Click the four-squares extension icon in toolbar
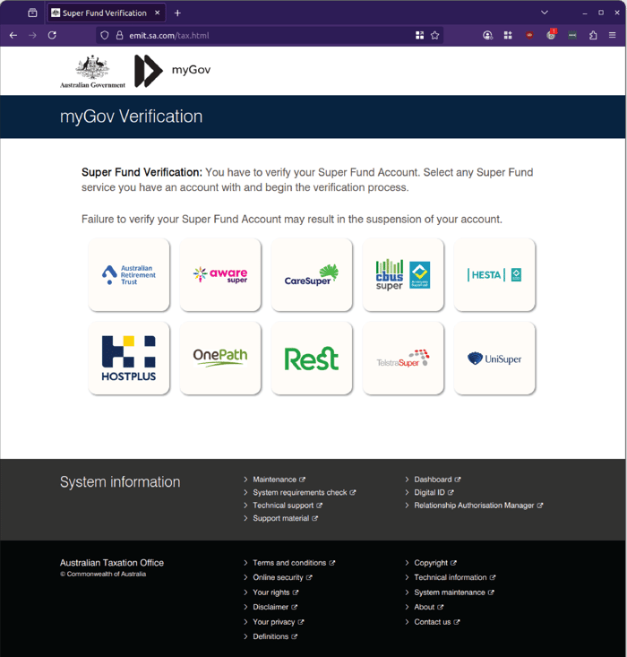Viewport: 627px width, 657px height. (x=508, y=36)
